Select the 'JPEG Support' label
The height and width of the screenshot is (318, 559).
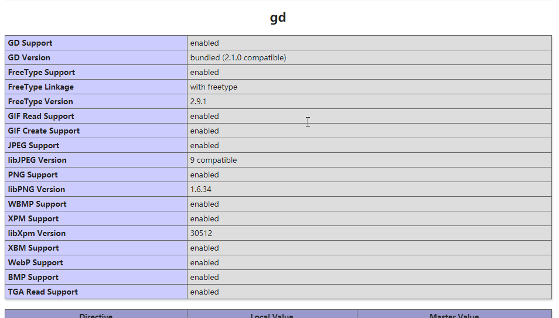coord(33,145)
